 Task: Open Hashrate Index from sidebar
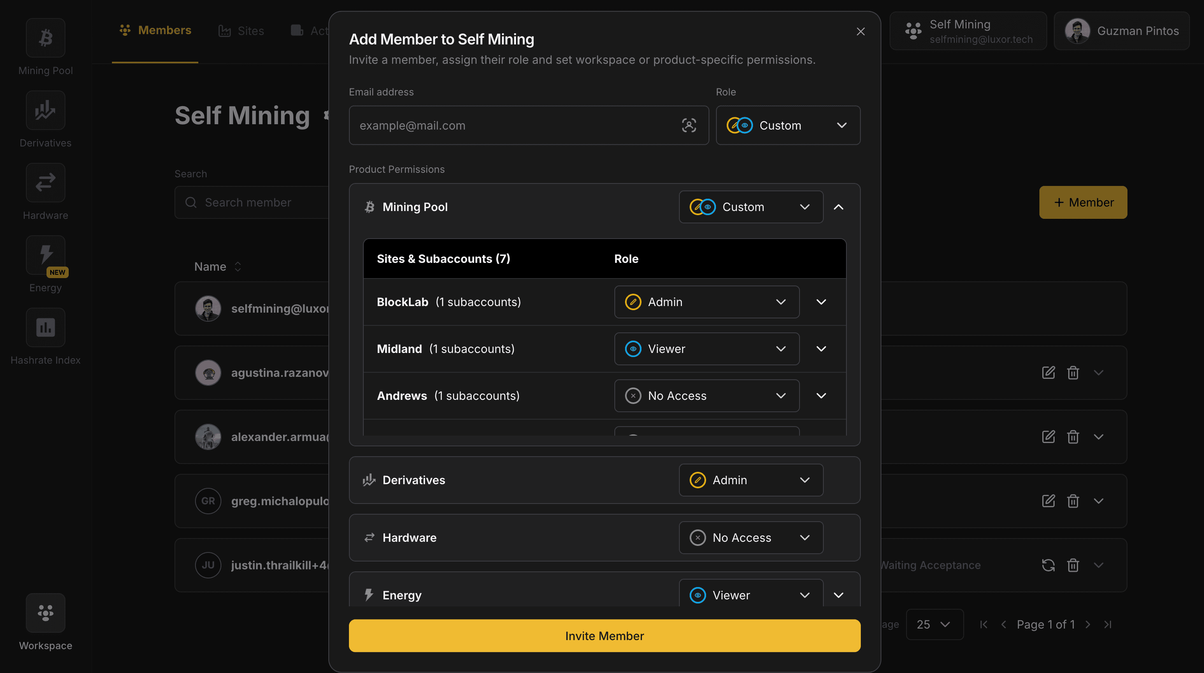click(x=45, y=327)
